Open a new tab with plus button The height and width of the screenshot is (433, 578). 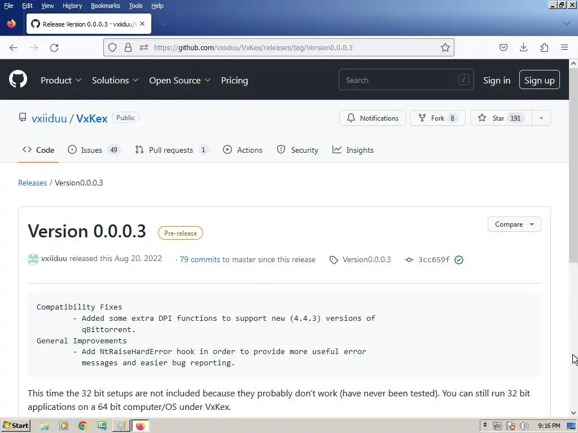(x=164, y=24)
